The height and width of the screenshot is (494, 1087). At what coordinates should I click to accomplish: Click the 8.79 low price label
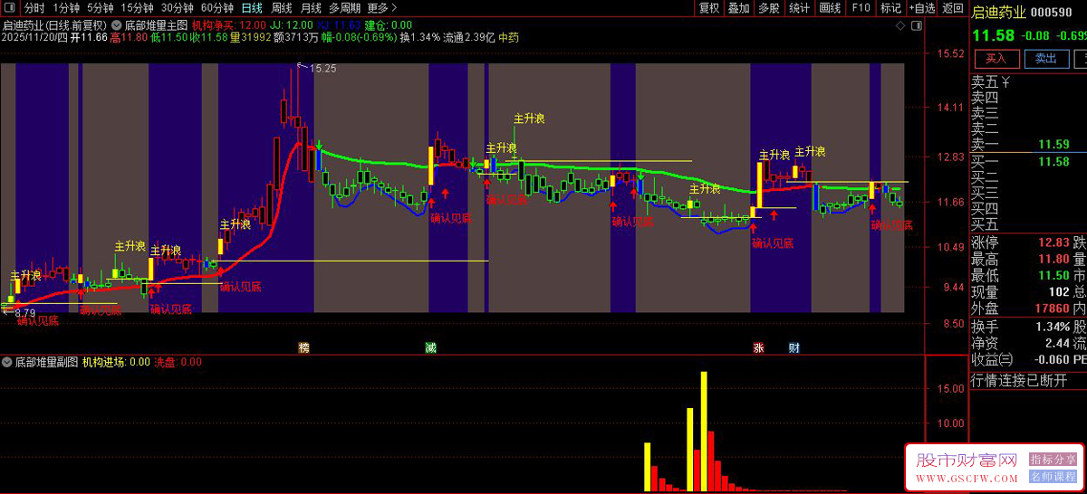click(x=24, y=312)
